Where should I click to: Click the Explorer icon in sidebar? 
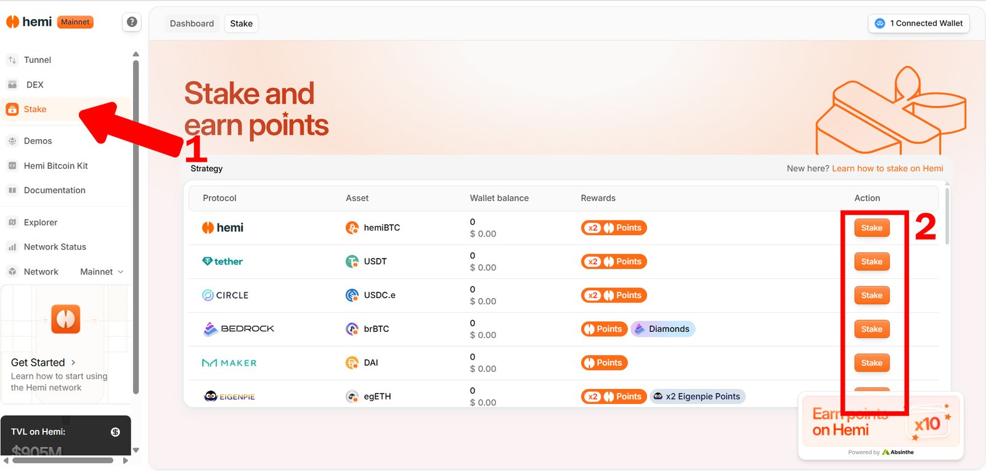tap(12, 222)
